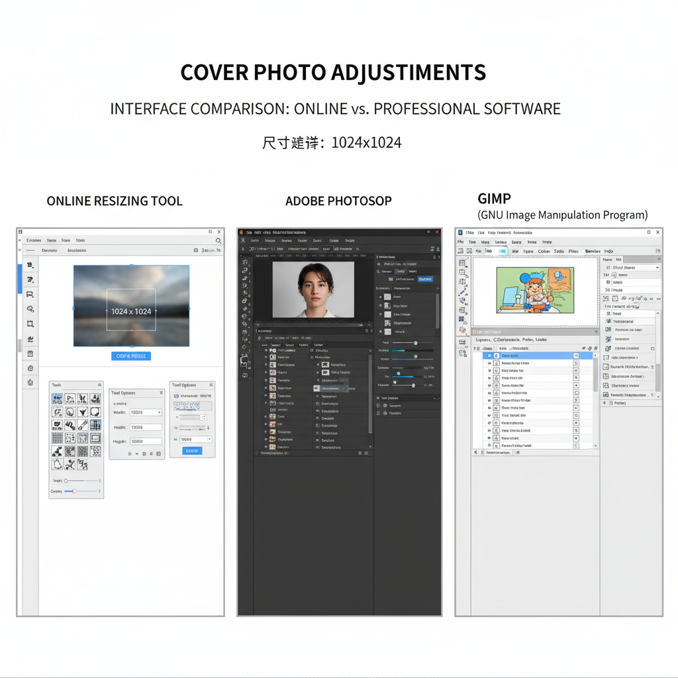
Task: Photoshop: expand second row in lower layer list
Action: pyautogui.click(x=266, y=357)
